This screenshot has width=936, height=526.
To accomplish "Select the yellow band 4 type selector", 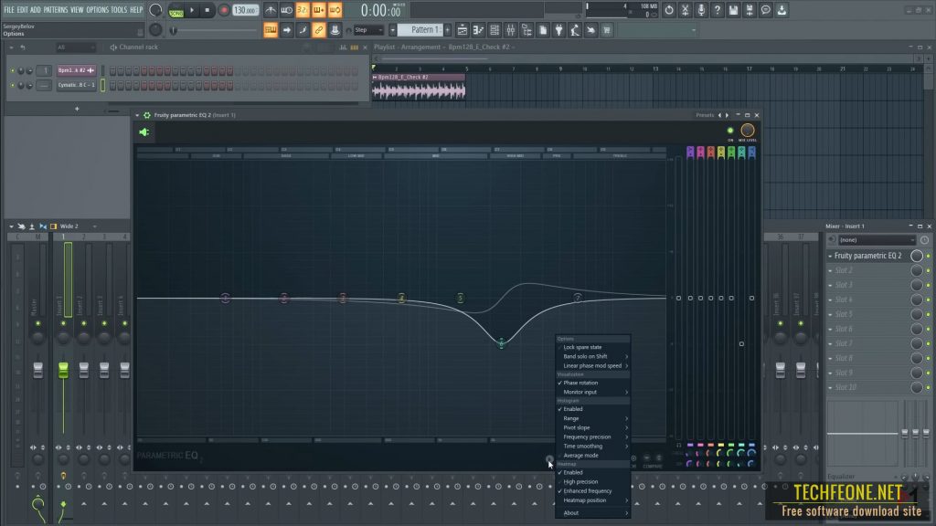I will click(720, 153).
